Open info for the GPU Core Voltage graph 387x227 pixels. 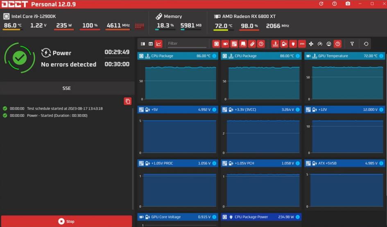coord(214,217)
